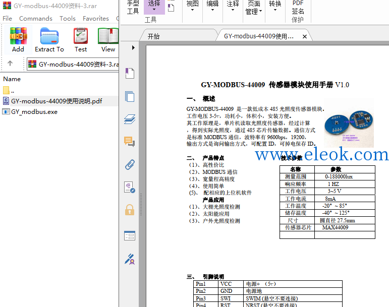Click the SWIM(悬空不要连接) cell
Viewport: 389px width, 307px height.
click(293, 298)
